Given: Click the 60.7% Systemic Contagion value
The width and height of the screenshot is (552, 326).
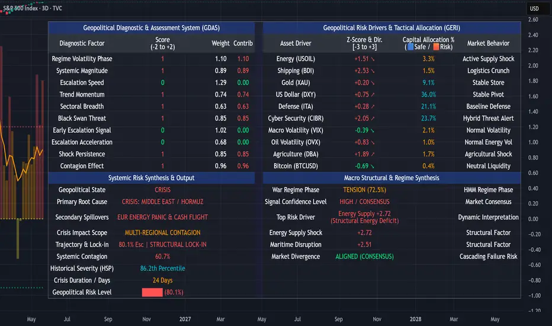Looking at the screenshot, I should point(162,257).
